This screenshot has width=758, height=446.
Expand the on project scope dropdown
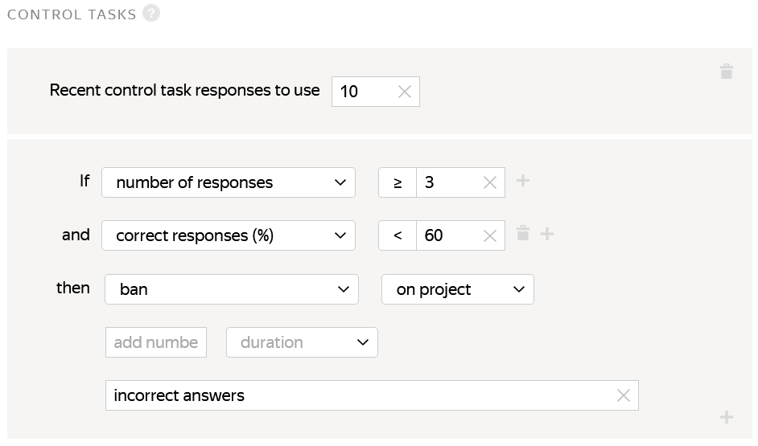point(457,289)
